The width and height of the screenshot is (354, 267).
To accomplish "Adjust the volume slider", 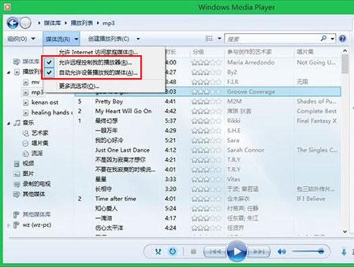I will point(308,251).
